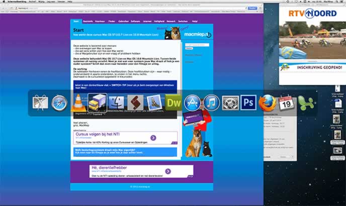Click the blue Reader button in address bar
346x206 pixels.
click(x=252, y=8)
